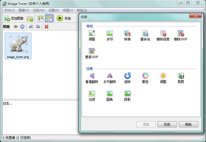Choose the 旋转 rotate effect

click(x=127, y=78)
